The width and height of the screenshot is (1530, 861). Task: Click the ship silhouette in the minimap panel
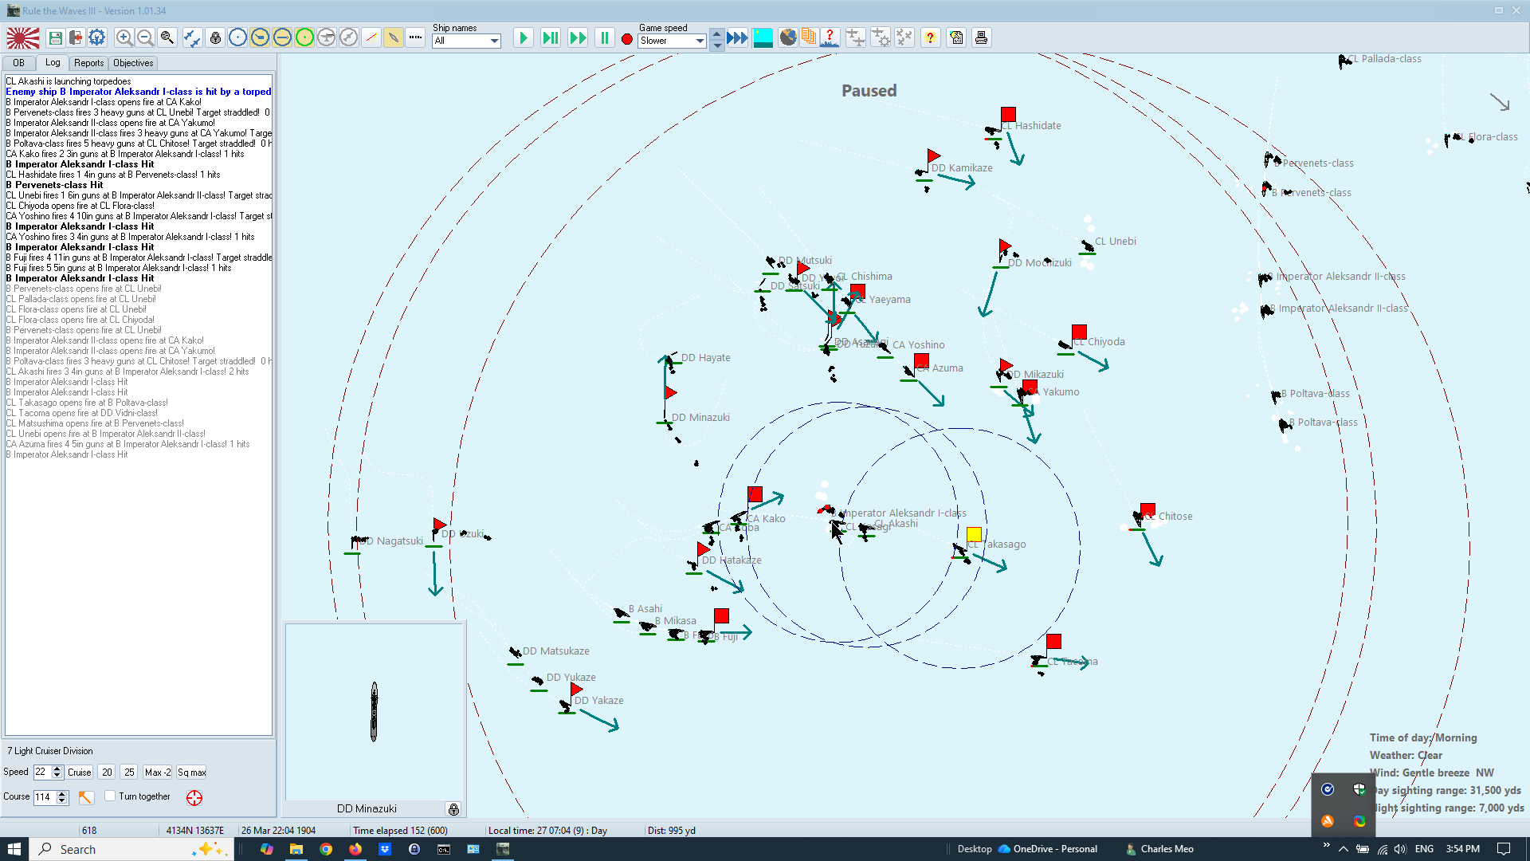pos(374,711)
